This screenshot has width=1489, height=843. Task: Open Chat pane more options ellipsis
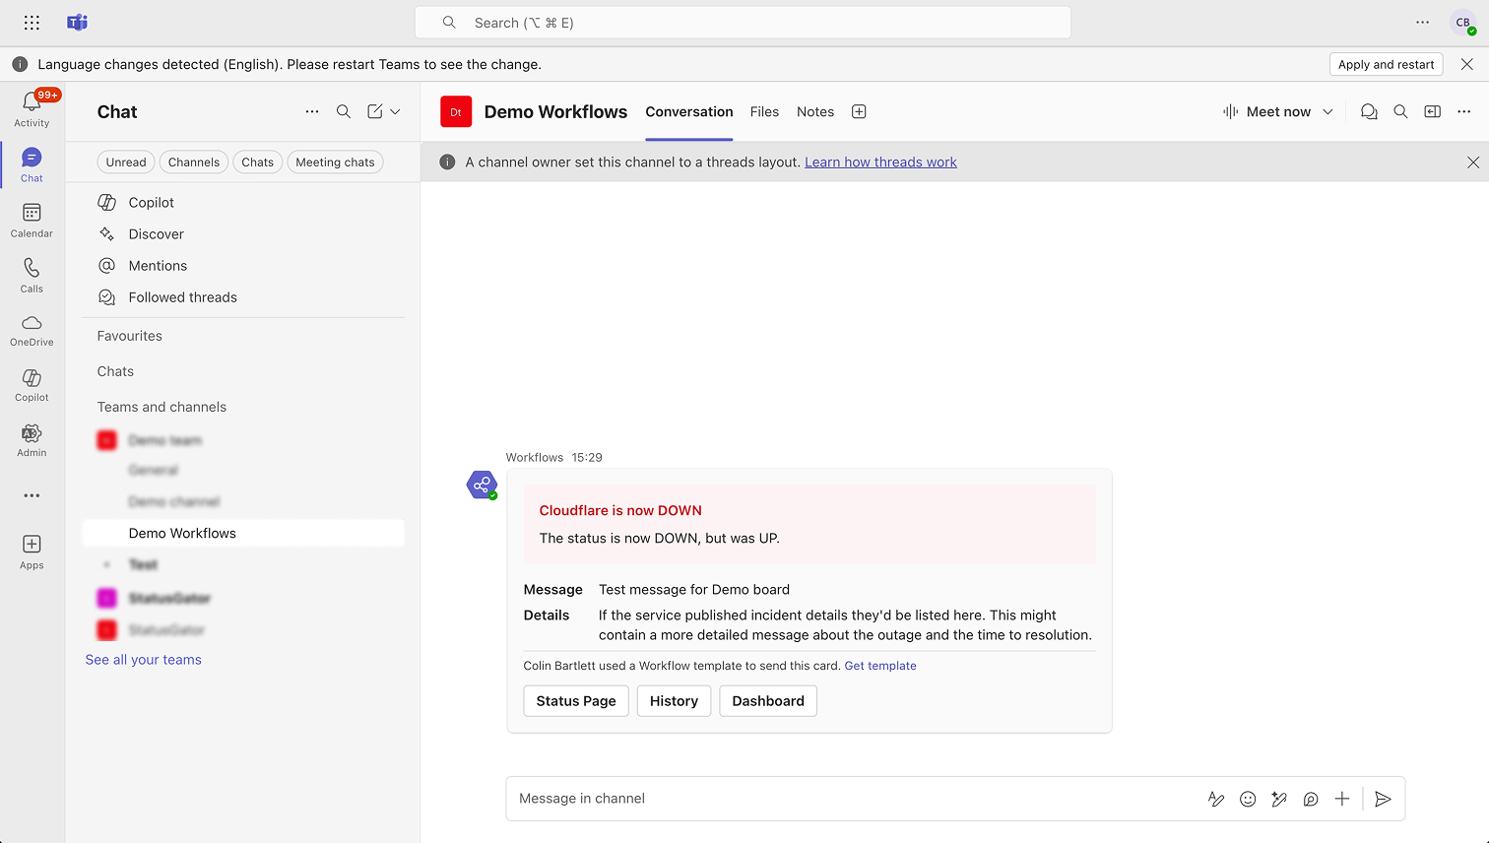312,111
